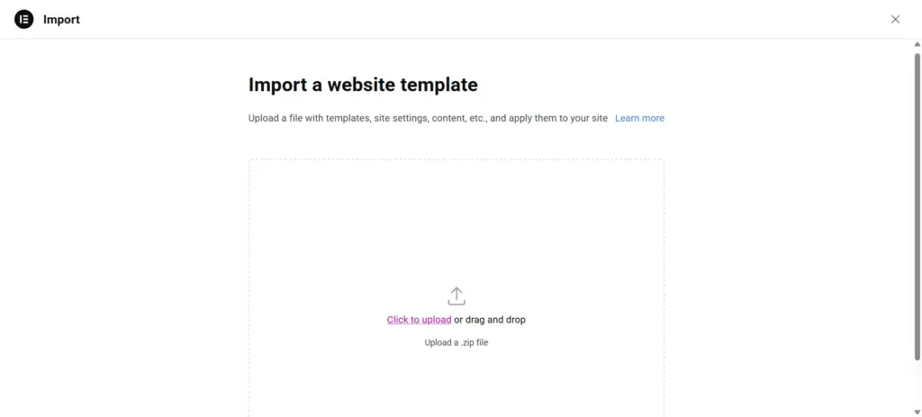Screen dimensions: 922x417
Task: Click the word 'site' in the description
Action: (x=600, y=118)
